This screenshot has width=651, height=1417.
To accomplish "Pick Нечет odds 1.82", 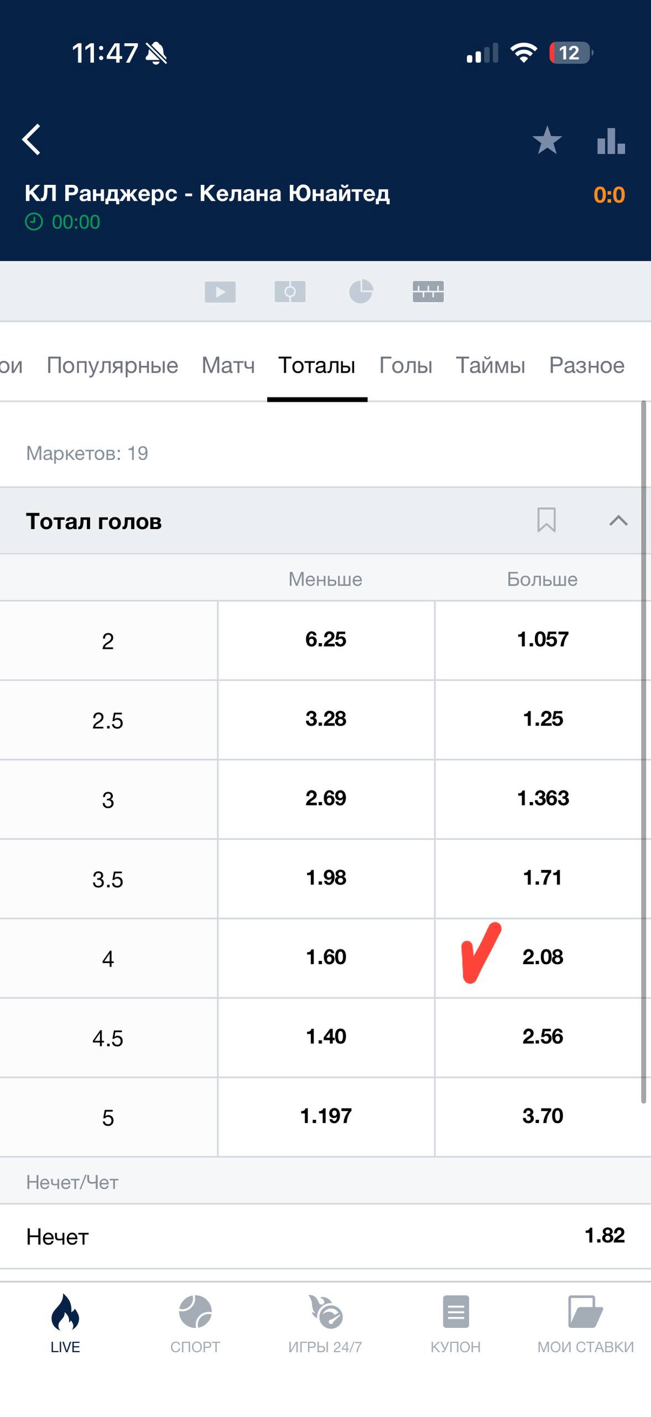I will pos(604,1235).
